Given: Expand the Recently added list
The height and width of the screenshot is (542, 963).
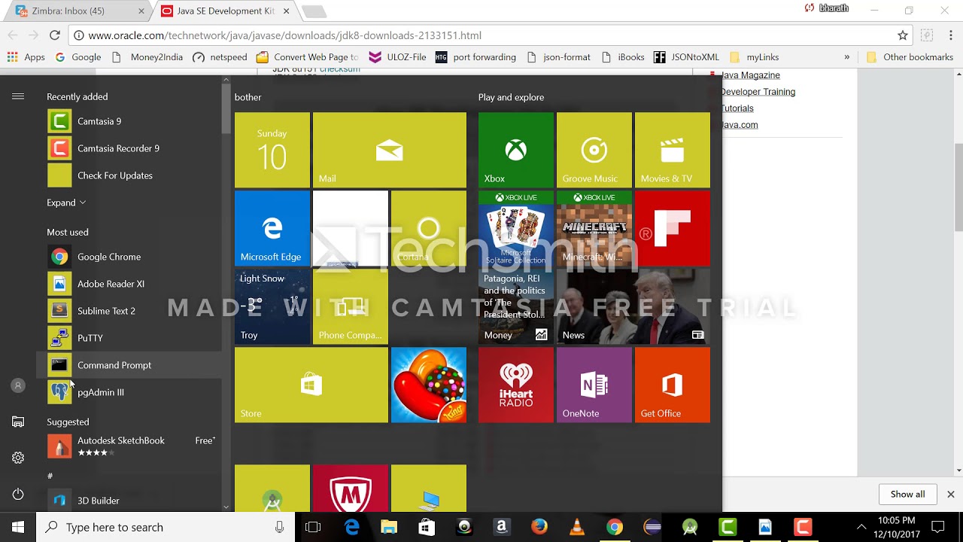Looking at the screenshot, I should coord(66,202).
